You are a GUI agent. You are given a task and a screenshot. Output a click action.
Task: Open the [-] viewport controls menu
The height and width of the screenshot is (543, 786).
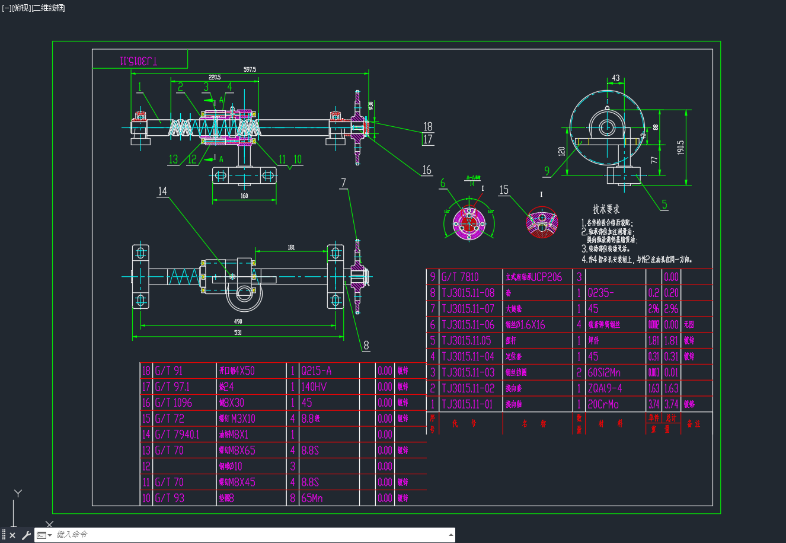click(x=7, y=8)
